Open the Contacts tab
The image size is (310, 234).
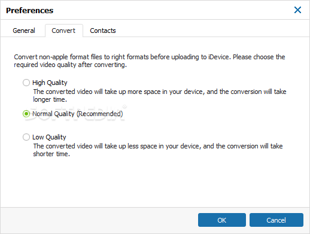coord(103,31)
